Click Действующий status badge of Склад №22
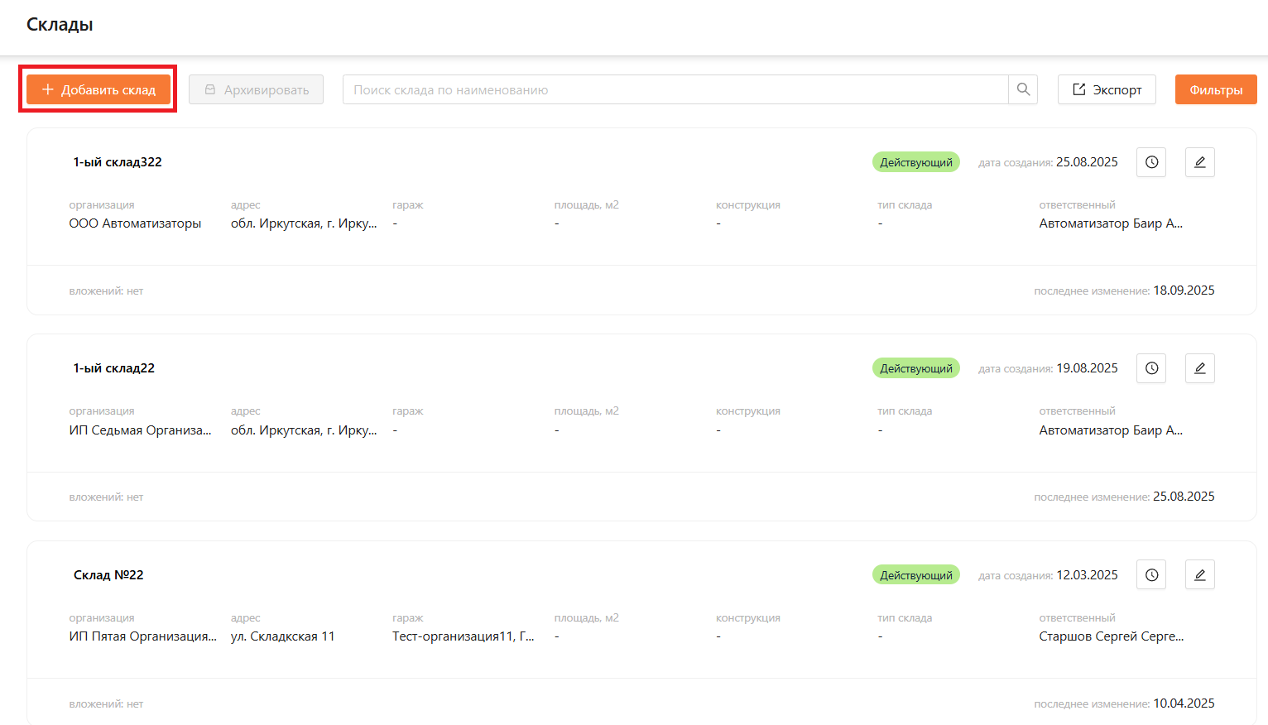 pyautogui.click(x=915, y=575)
